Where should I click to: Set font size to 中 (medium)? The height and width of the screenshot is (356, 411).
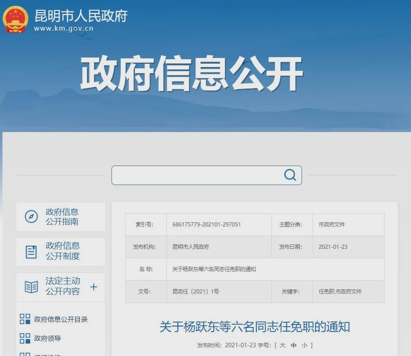(x=294, y=345)
